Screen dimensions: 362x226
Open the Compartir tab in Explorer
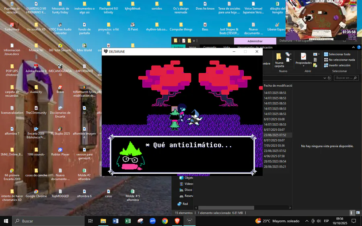pyautogui.click(x=210, y=47)
